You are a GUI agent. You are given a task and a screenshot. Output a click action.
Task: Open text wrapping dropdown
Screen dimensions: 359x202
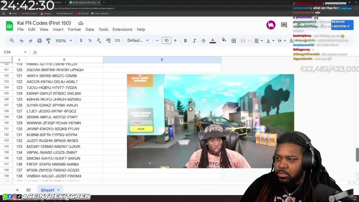tap(281, 41)
